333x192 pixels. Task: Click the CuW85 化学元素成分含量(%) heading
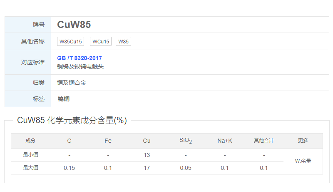pos(72,120)
